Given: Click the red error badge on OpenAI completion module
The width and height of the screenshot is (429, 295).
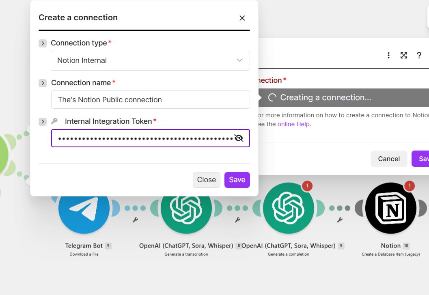Looking at the screenshot, I should (x=307, y=186).
